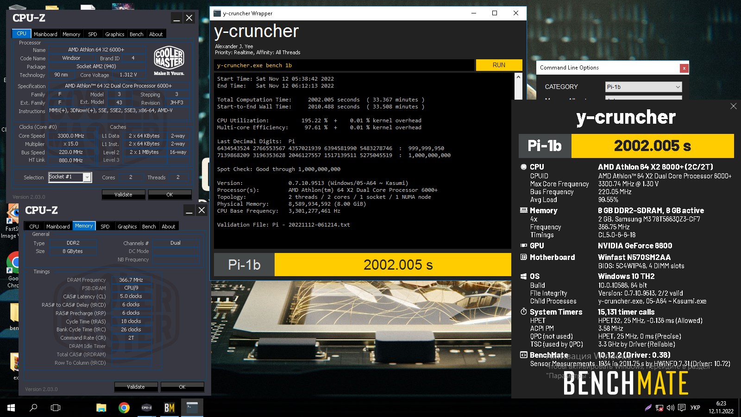741x417 pixels.
Task: Click the Memory icon in BenchMate panel
Action: pyautogui.click(x=523, y=210)
